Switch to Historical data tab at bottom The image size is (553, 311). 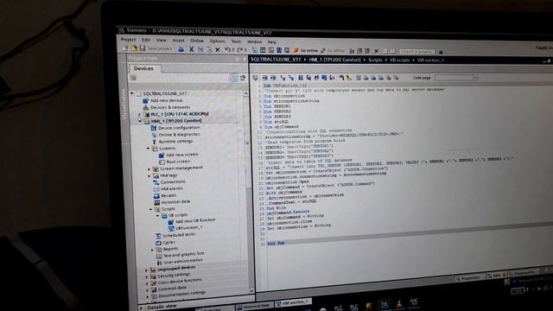[254, 306]
